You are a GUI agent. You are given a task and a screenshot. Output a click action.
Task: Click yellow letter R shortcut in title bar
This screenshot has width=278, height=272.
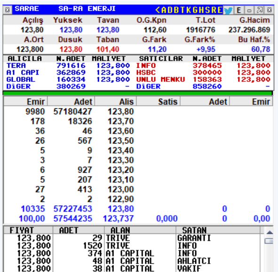click(214, 10)
